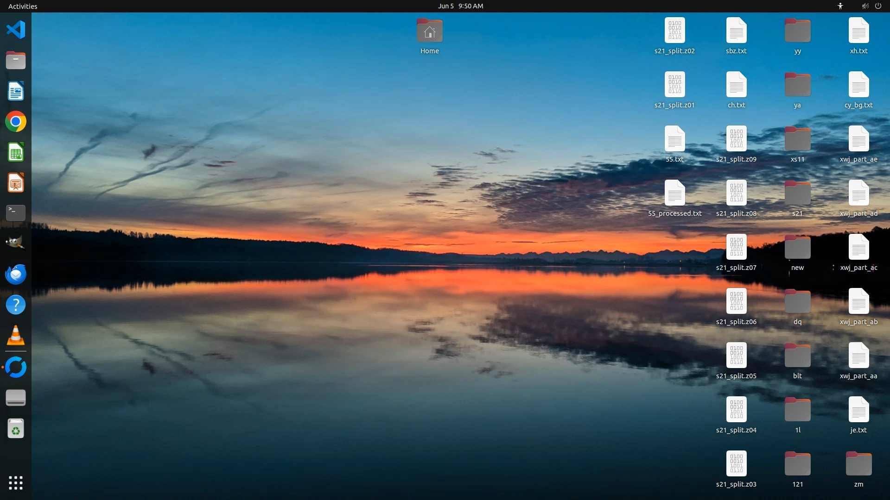This screenshot has height=500, width=890.
Task: Open the Activities overview
Action: [23, 6]
